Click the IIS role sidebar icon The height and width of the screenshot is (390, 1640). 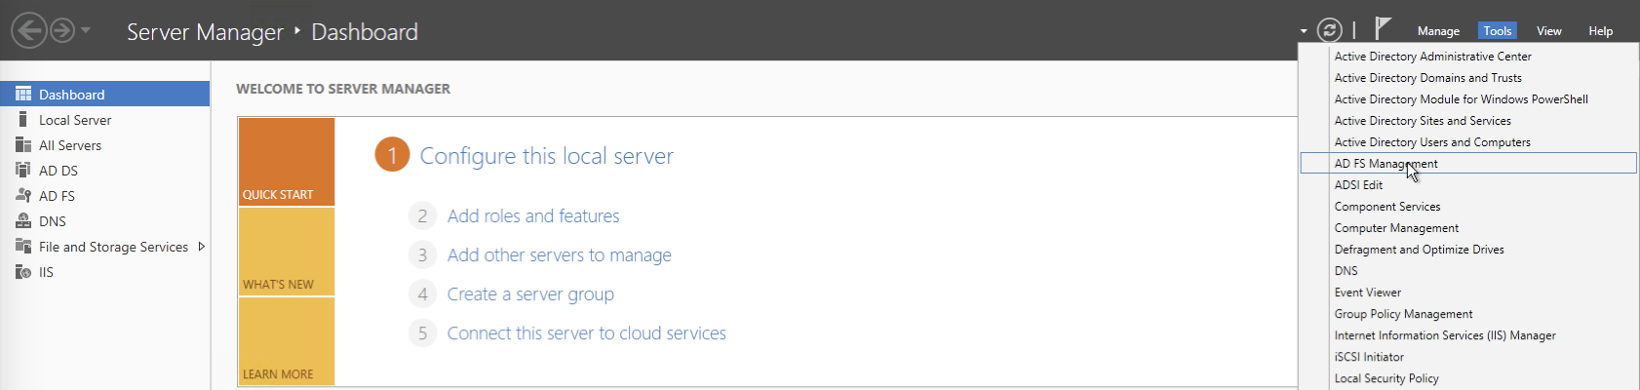tap(23, 271)
